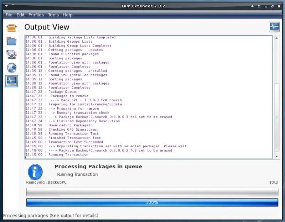285x222 pixels.
Task: Click 'Processing Packages in queue' heading
Action: coord(98,166)
